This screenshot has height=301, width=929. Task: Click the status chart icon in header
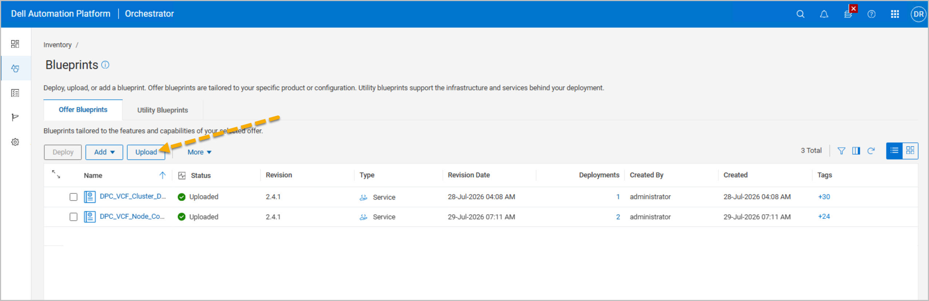pyautogui.click(x=182, y=176)
